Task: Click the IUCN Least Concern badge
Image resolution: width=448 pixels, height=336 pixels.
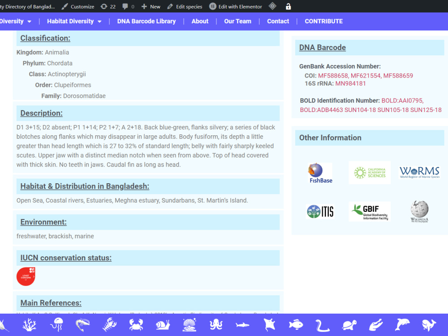Action: coord(26,276)
